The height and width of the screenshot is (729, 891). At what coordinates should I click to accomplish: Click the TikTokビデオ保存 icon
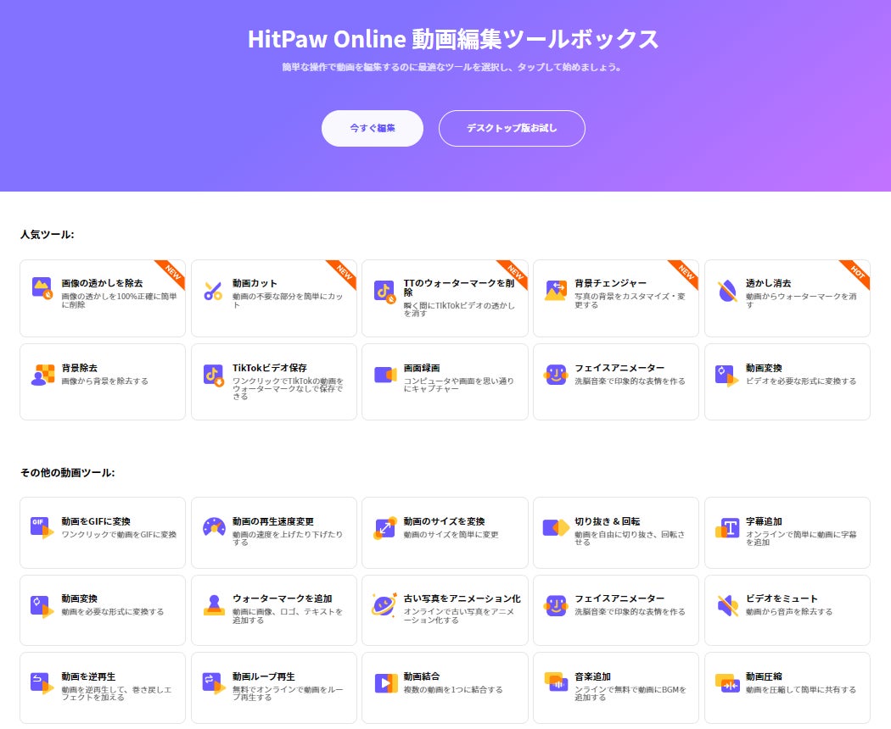[214, 376]
